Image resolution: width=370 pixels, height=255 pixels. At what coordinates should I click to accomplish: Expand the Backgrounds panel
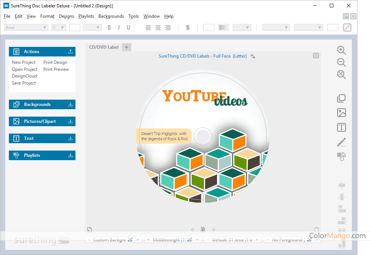70,104
